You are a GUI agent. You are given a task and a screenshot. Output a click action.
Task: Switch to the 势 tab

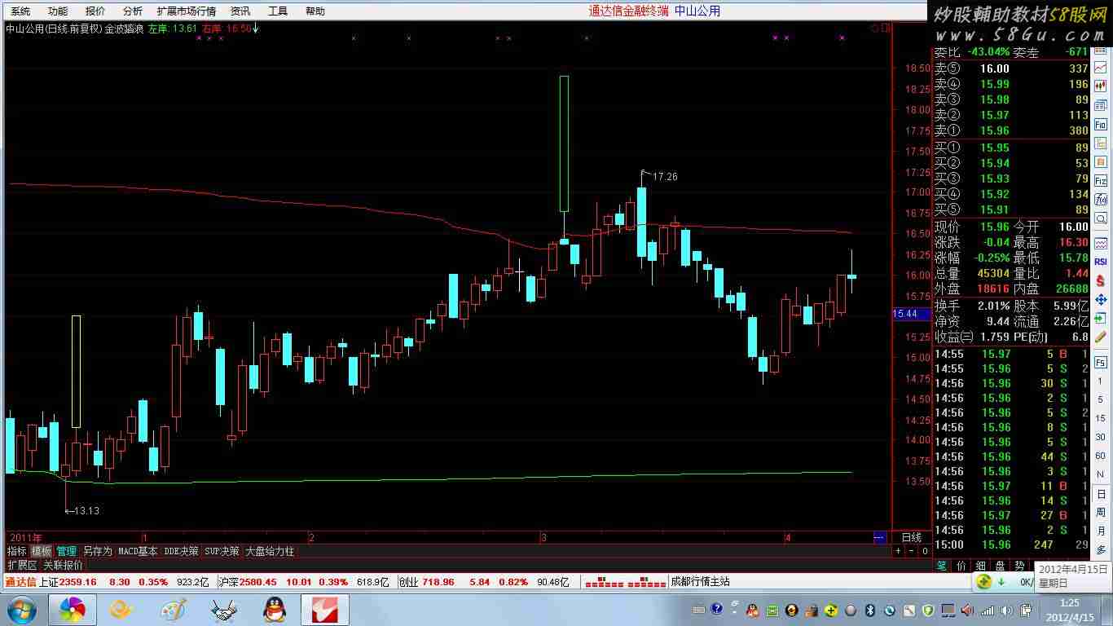click(1019, 565)
